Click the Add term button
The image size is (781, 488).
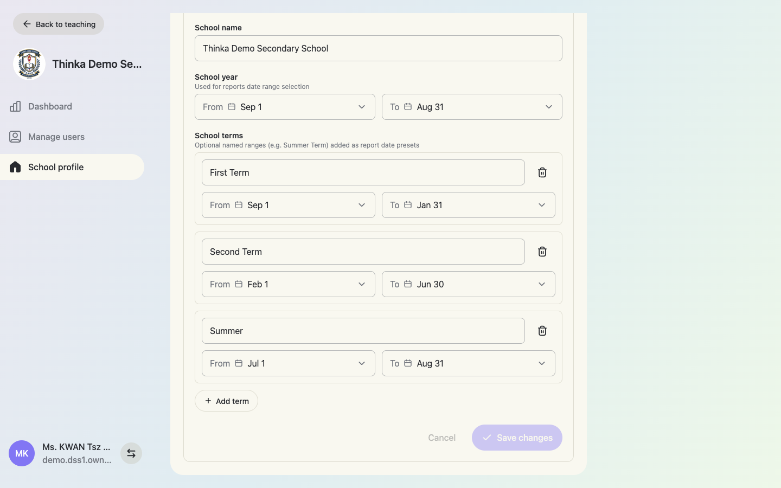[226, 401]
